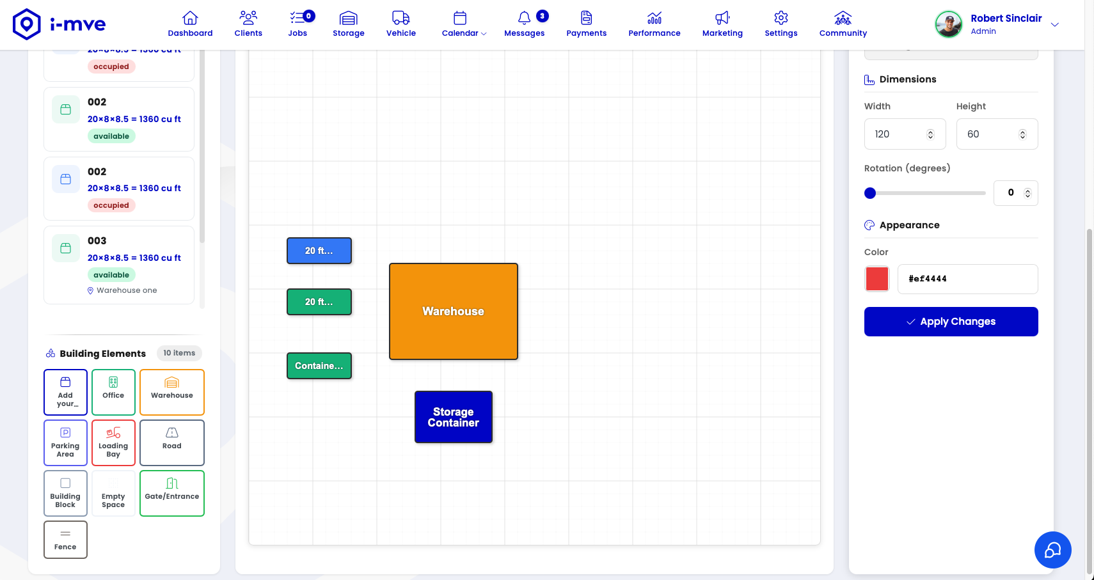Select the Loading Bay element
The height and width of the screenshot is (580, 1094).
[x=113, y=443]
